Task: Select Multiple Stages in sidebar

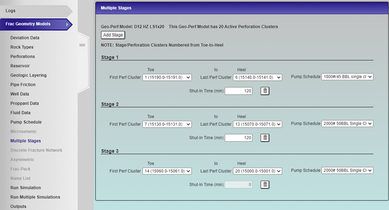Action: [x=26, y=141]
